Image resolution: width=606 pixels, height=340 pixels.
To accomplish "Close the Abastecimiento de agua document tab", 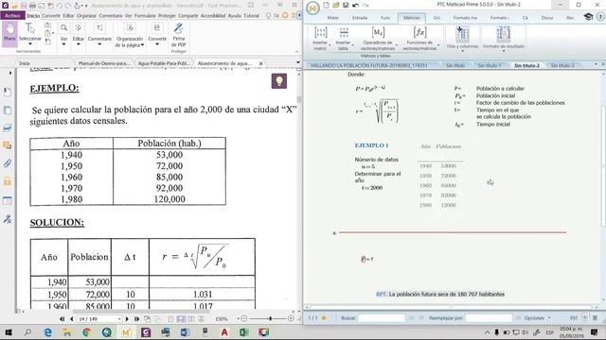I will point(261,63).
